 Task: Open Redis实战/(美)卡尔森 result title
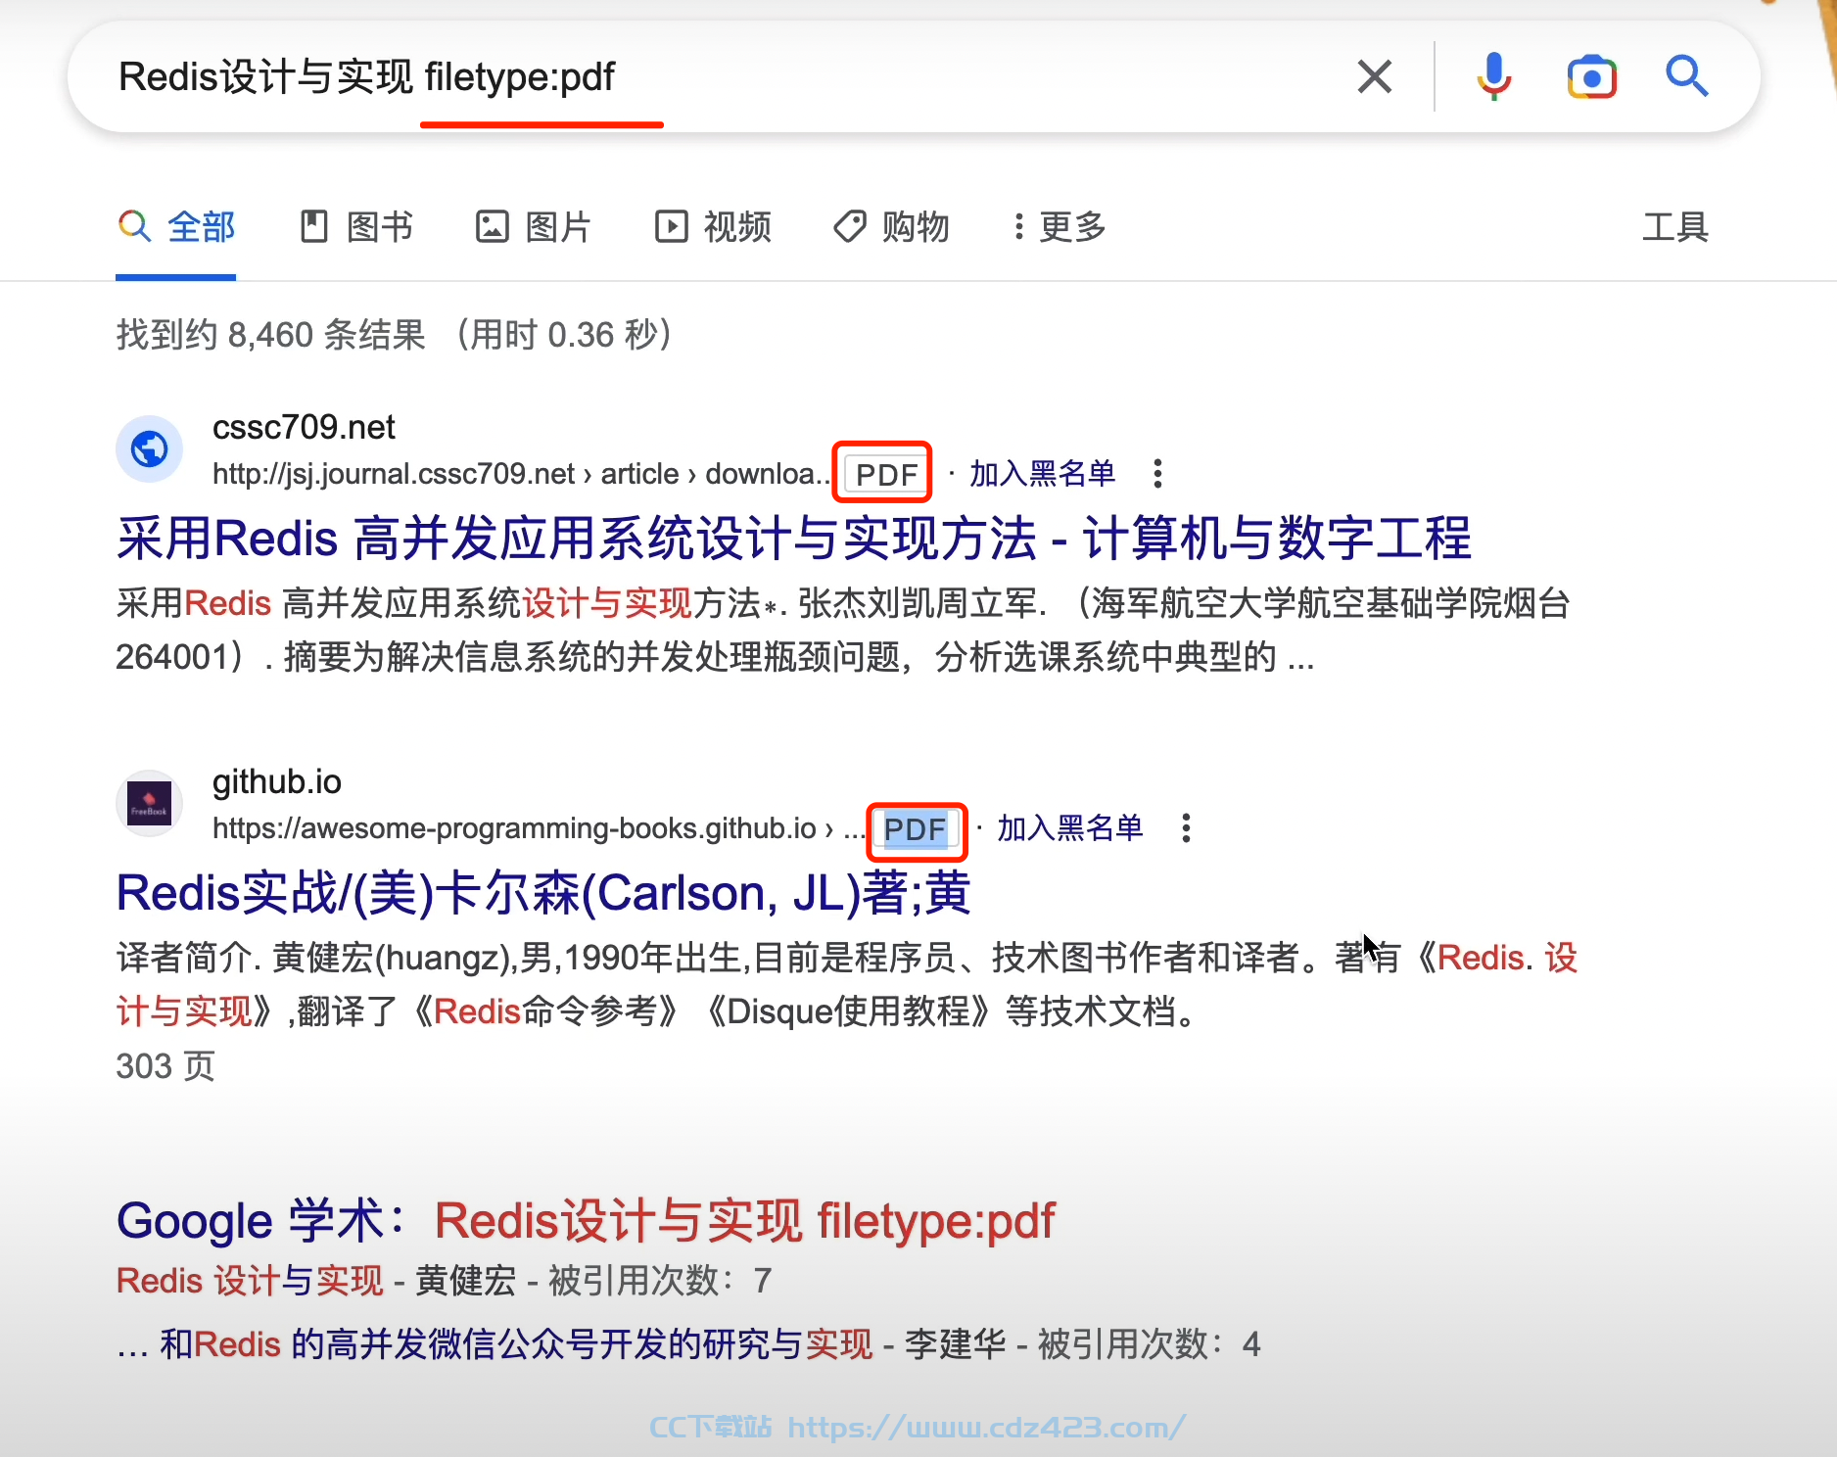(543, 893)
